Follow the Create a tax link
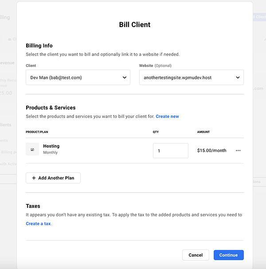266x269 pixels. [39, 224]
